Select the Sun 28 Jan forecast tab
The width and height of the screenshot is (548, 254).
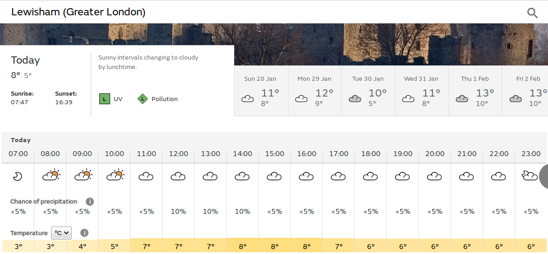tap(260, 91)
